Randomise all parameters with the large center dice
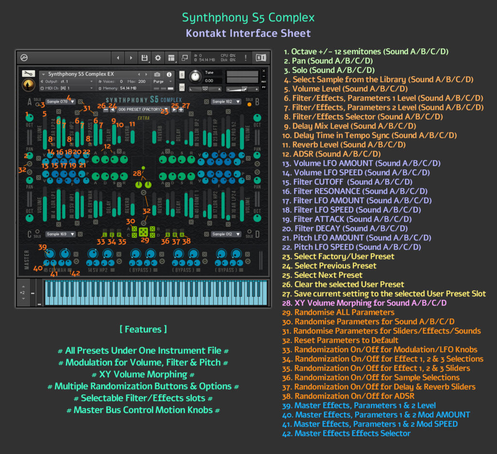 (x=143, y=232)
